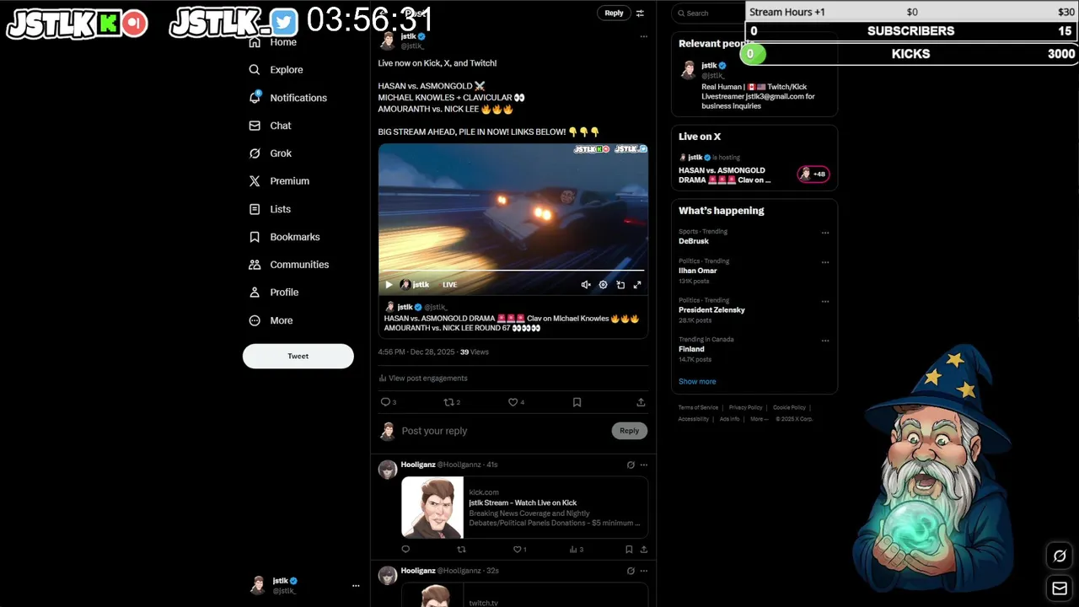
Task: Open video settings gear
Action: point(603,285)
